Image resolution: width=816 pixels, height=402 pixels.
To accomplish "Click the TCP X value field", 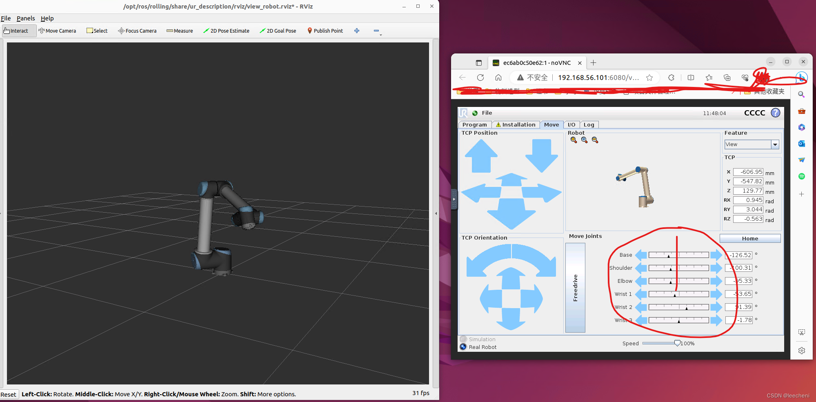I will [x=748, y=172].
